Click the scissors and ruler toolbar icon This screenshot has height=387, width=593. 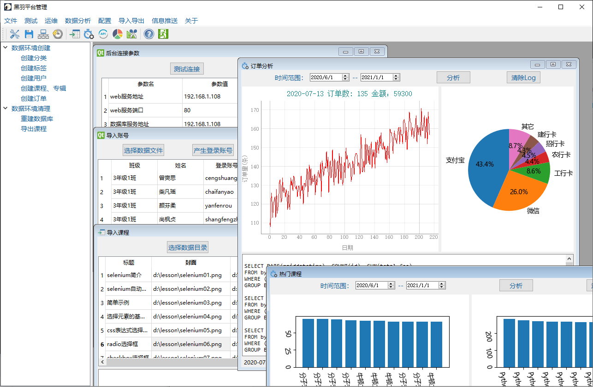(x=132, y=34)
